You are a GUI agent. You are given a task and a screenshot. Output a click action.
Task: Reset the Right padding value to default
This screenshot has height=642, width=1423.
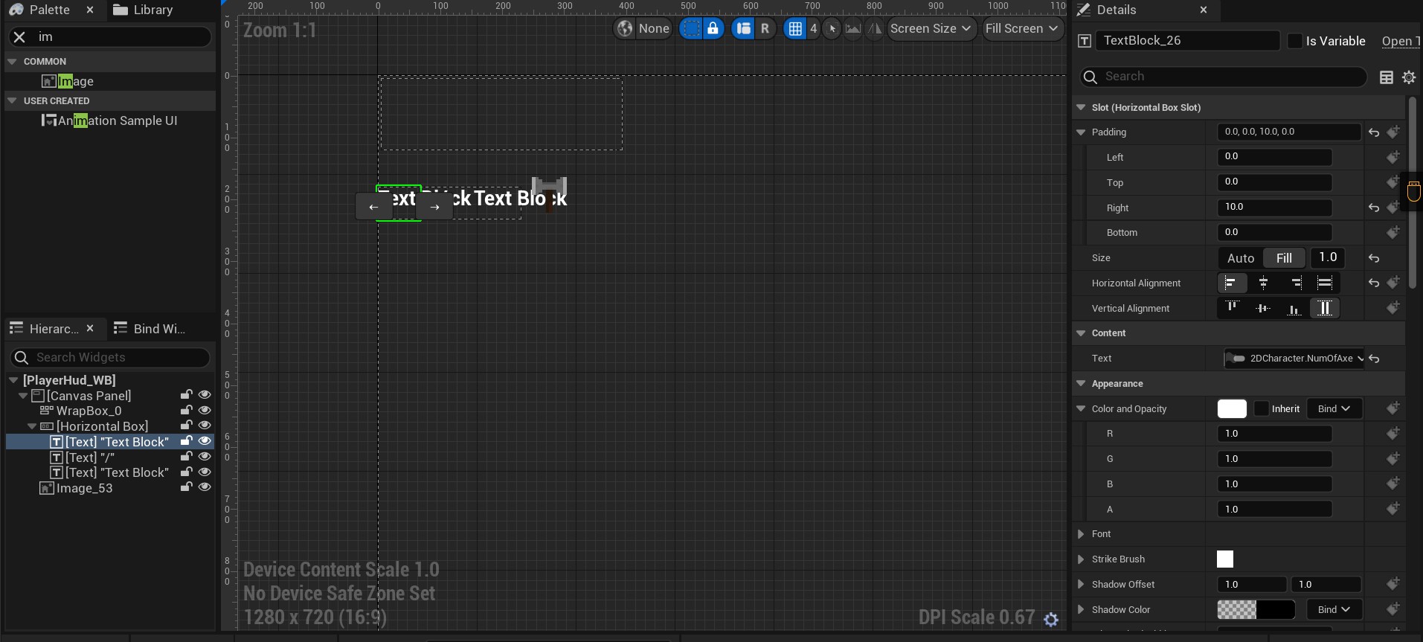[x=1373, y=208]
